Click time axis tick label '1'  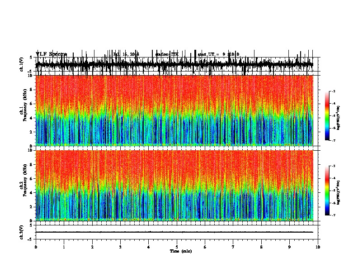tap(64, 247)
